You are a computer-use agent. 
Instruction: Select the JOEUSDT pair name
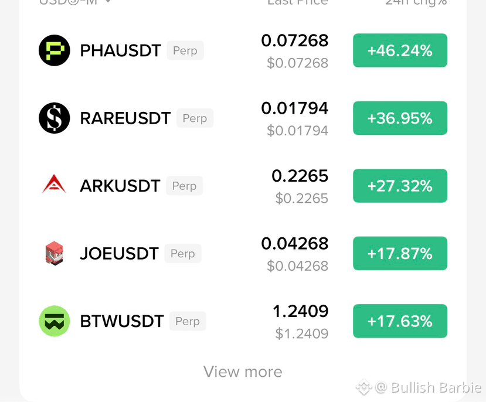(119, 253)
